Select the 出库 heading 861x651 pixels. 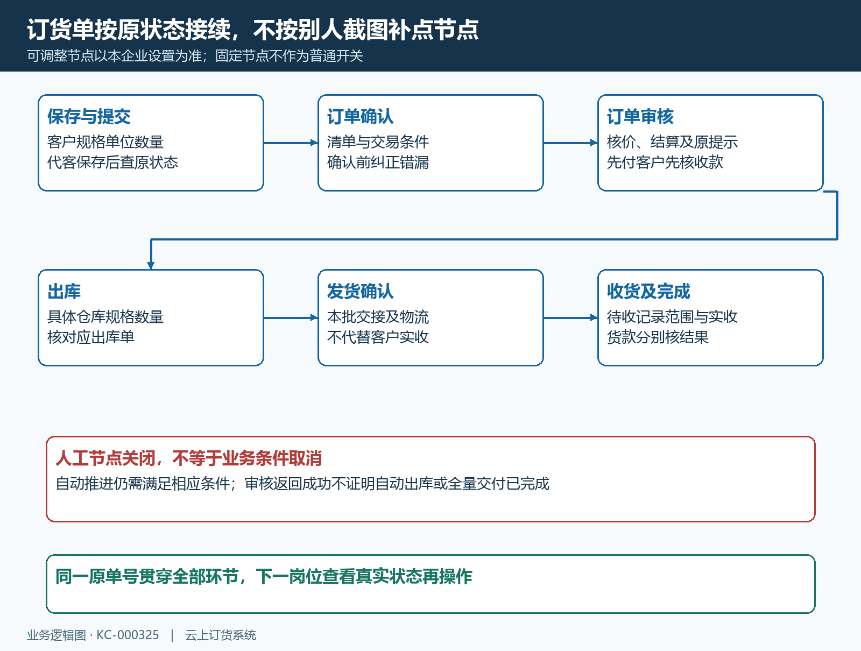[64, 291]
